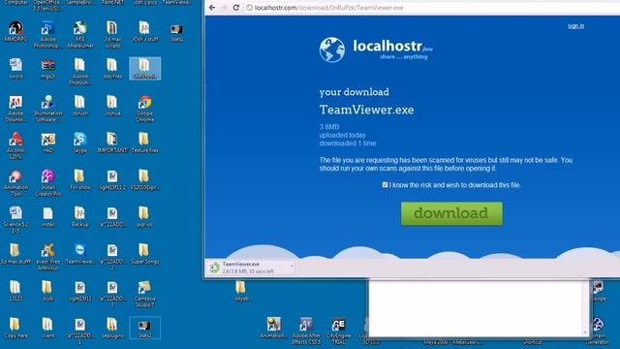The height and width of the screenshot is (349, 620).
Task: Select the HxD desktop shortcut
Action: click(x=47, y=143)
